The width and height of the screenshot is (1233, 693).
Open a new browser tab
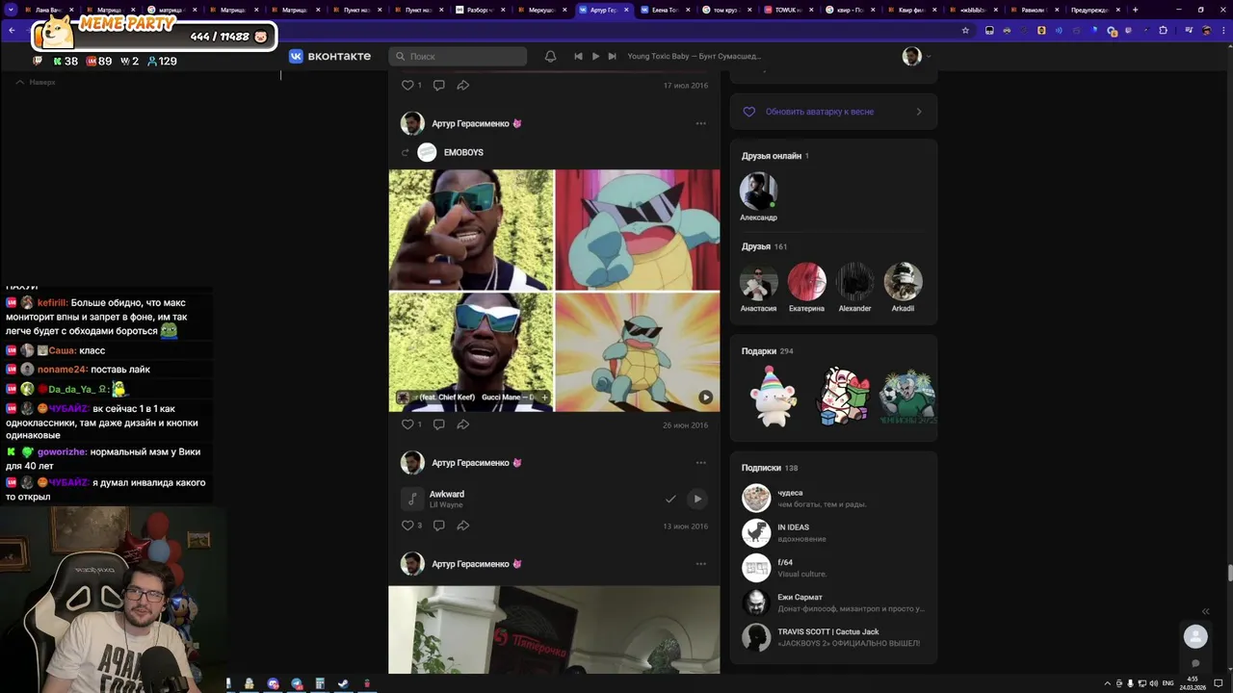pyautogui.click(x=1135, y=10)
